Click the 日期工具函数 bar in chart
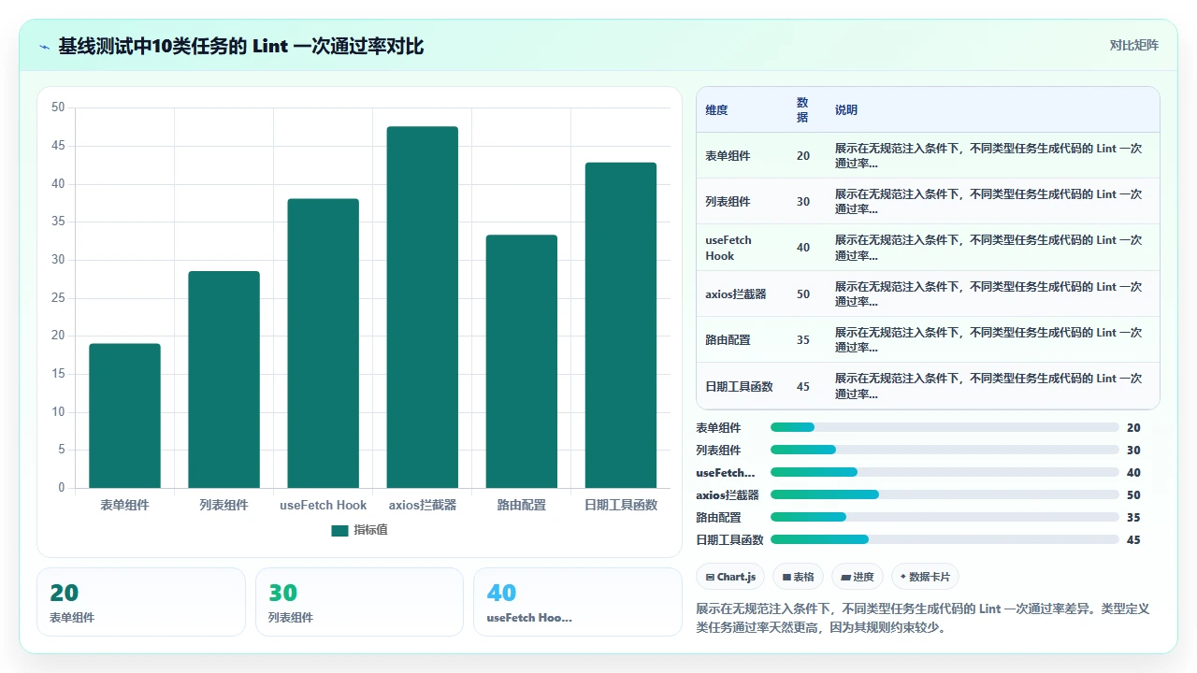 point(621,325)
